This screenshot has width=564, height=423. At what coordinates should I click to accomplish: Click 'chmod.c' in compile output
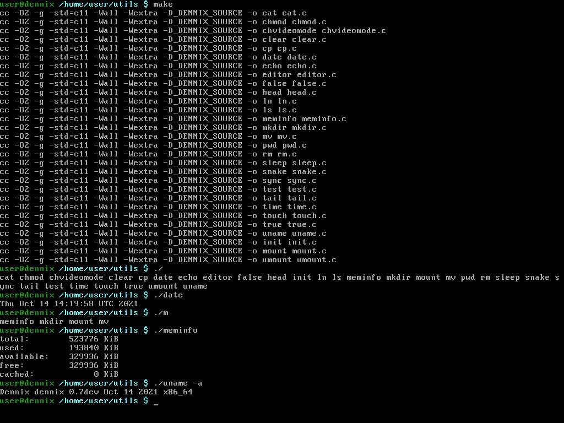tap(309, 22)
